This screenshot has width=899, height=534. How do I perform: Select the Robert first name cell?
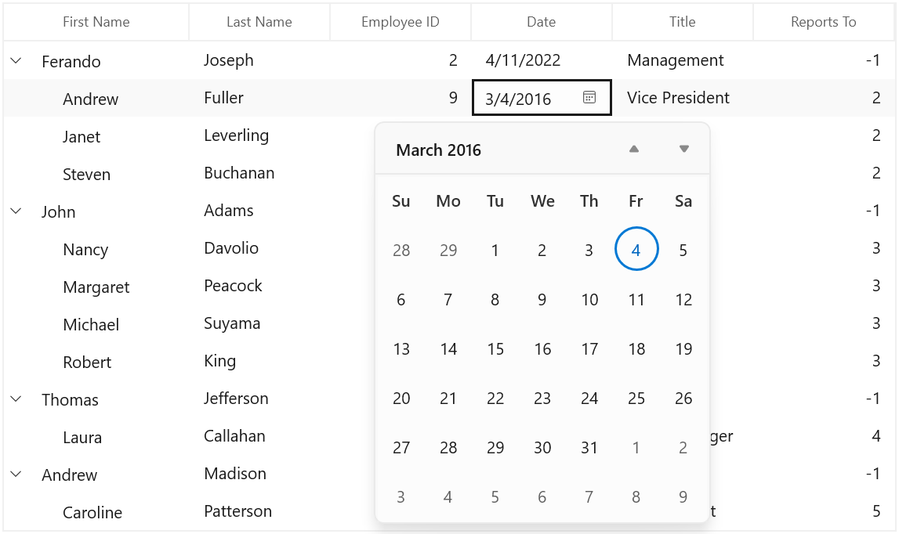[x=96, y=362]
